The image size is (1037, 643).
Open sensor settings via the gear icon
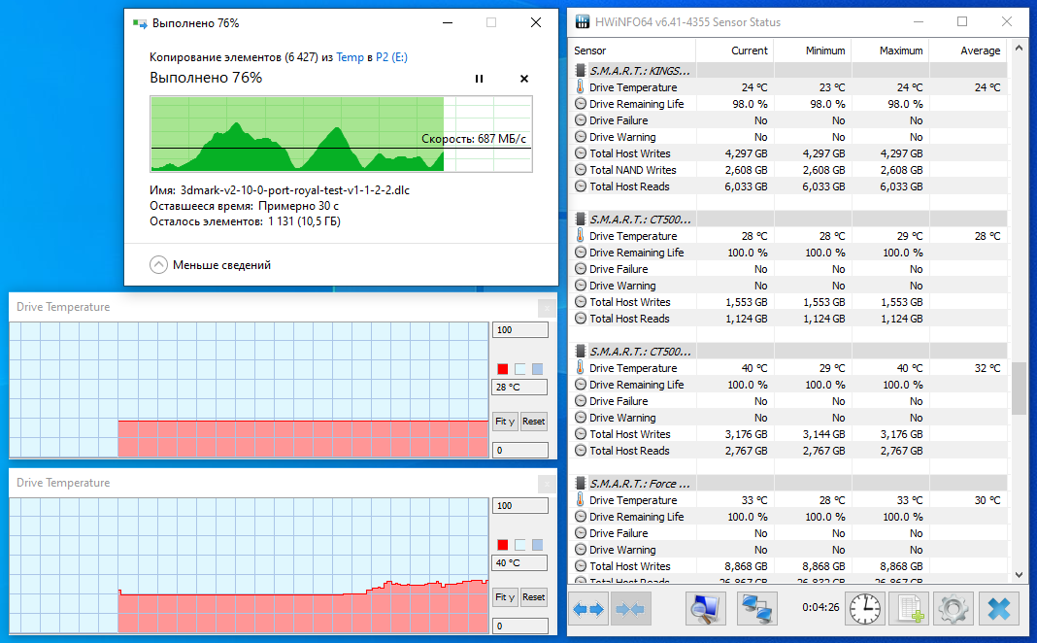953,608
